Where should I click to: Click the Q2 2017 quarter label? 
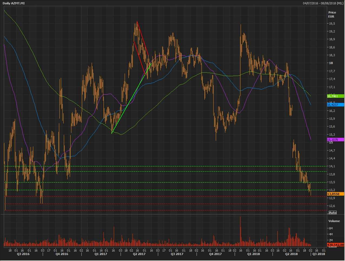point(139,254)
